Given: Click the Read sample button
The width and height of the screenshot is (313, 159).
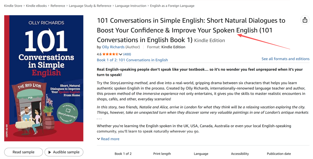Looking at the screenshot, I should (23, 152).
